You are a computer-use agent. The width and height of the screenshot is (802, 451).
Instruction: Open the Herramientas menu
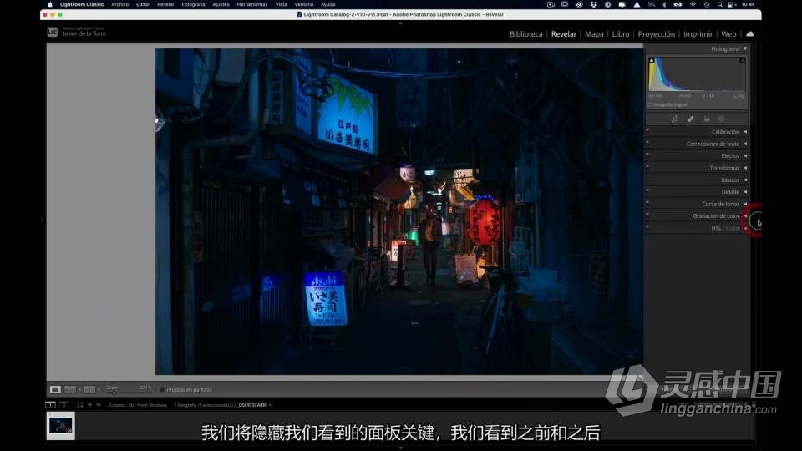[x=252, y=4]
